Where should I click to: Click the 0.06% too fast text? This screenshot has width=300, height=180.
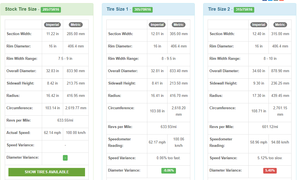point(168,158)
